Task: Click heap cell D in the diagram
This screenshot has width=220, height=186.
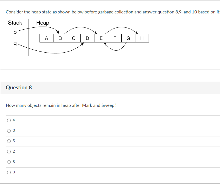Action: (x=87, y=38)
